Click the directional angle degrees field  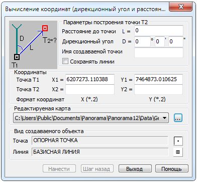tap(142, 41)
